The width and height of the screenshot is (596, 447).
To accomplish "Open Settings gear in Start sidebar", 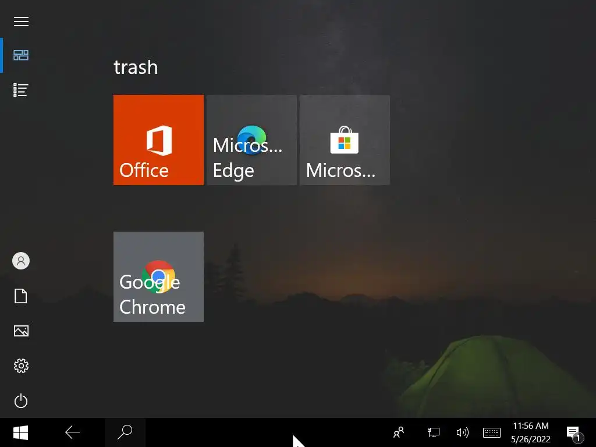I will click(x=21, y=366).
